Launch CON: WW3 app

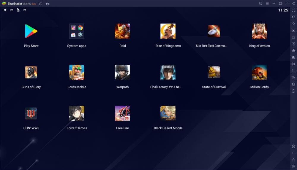[x=31, y=113]
